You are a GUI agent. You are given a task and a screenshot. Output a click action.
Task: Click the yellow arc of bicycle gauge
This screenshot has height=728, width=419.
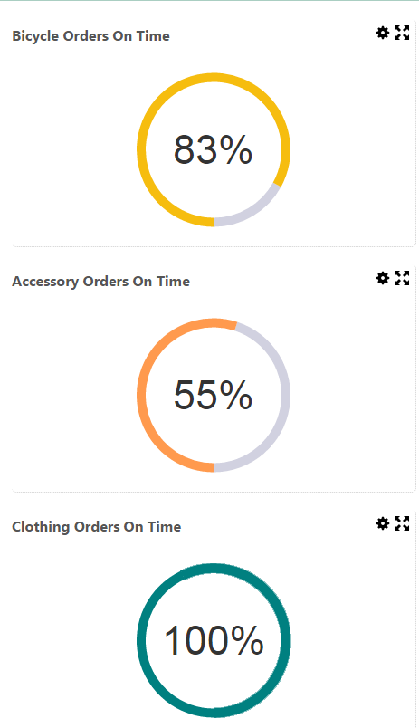[141, 149]
